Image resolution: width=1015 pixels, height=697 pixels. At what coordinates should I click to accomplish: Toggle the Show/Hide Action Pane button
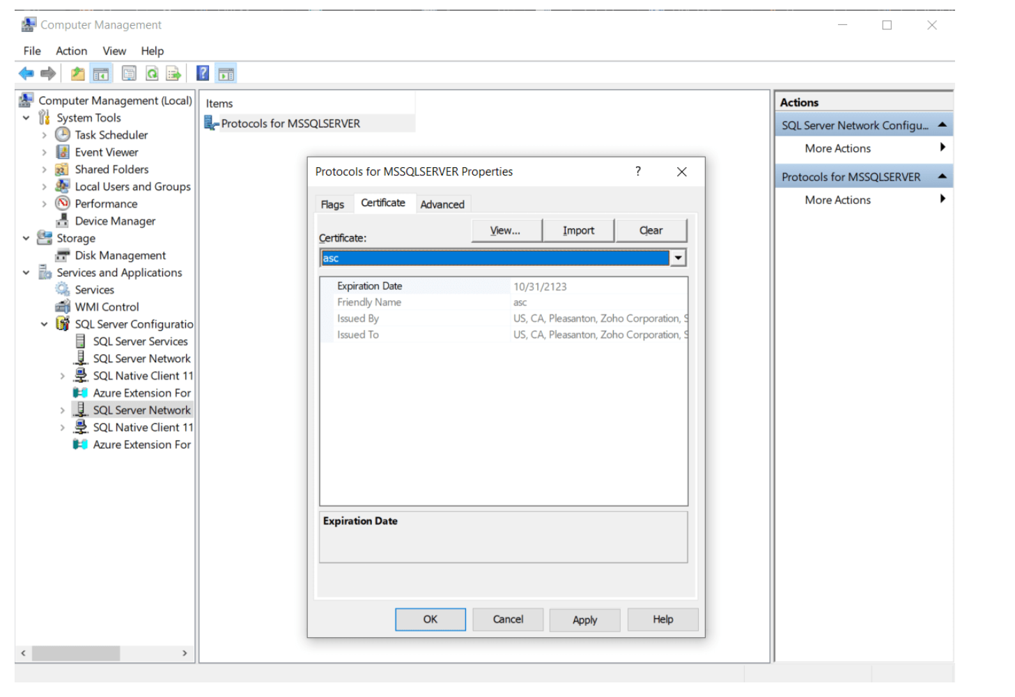[226, 73]
